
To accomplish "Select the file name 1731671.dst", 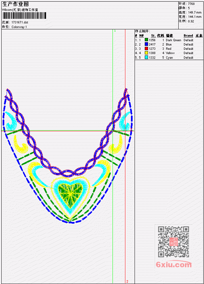I will point(20,22).
